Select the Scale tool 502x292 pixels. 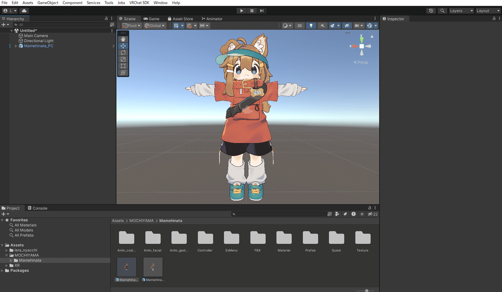[123, 59]
